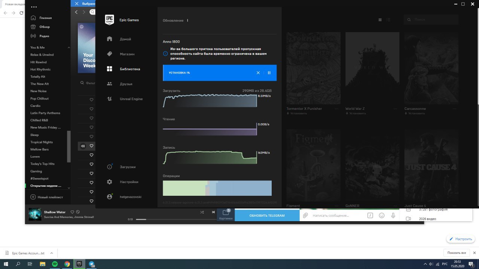
Task: Focus the Epic library search field Поиск
Action: (x=431, y=19)
